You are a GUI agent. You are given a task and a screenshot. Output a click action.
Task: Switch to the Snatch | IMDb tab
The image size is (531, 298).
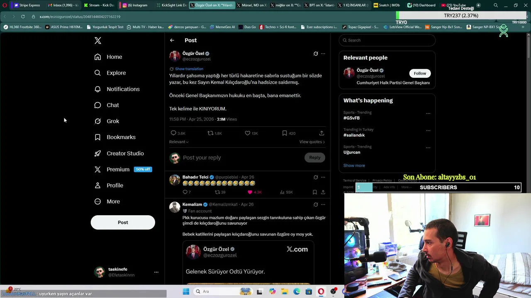[387, 5]
